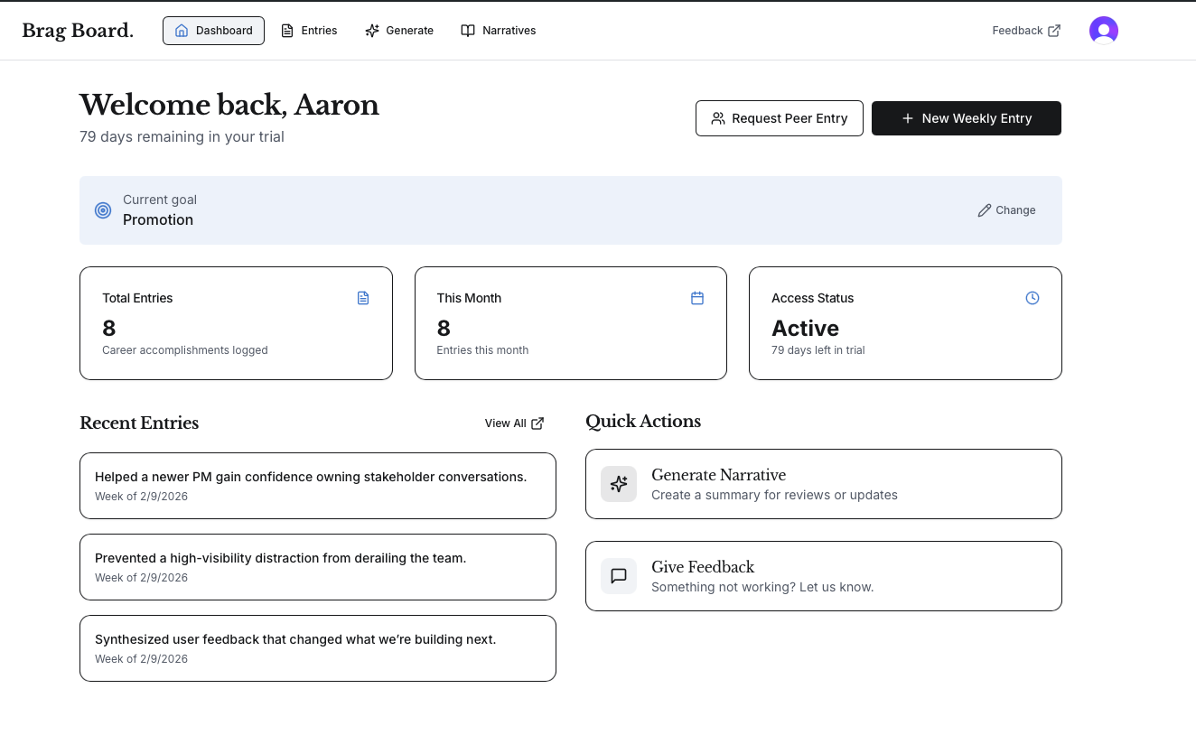The height and width of the screenshot is (735, 1196).
Task: Click the Brag Board logo
Action: [x=78, y=31]
